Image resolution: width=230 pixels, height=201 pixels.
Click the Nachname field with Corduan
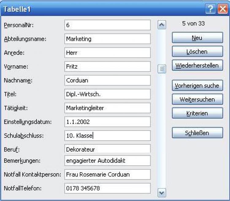pos(107,80)
